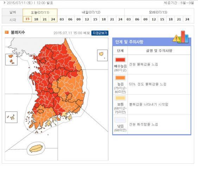The height and width of the screenshot is (169, 198).
Task: Click the 시각 row label
Action: pyautogui.click(x=13, y=19)
